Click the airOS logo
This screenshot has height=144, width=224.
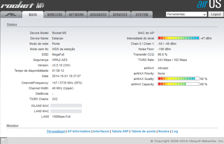point(209,4)
